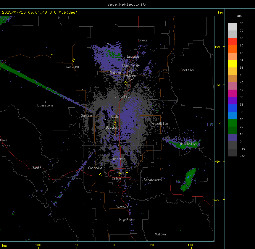
Task: Click the km unit label at bottom left
Action: click(4, 245)
